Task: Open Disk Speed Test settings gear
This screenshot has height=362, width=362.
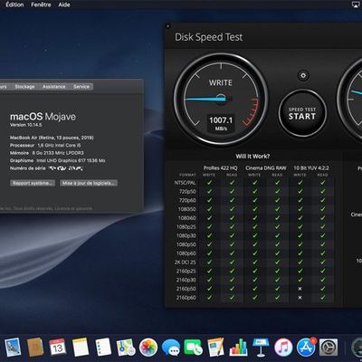Action: 303,75
